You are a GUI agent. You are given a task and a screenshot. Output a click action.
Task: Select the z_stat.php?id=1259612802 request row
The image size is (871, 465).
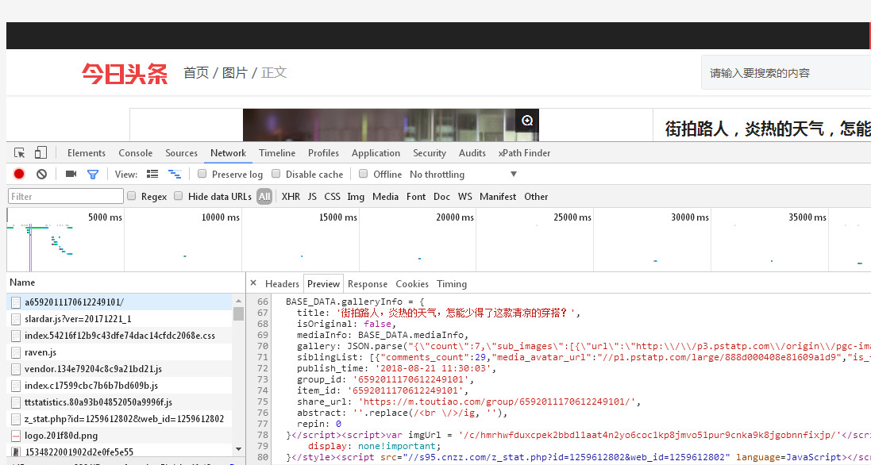pyautogui.click(x=119, y=419)
